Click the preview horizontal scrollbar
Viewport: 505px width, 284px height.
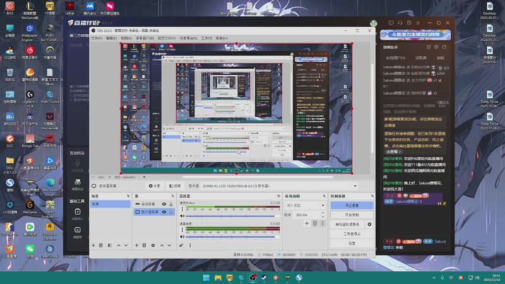[x=258, y=177]
